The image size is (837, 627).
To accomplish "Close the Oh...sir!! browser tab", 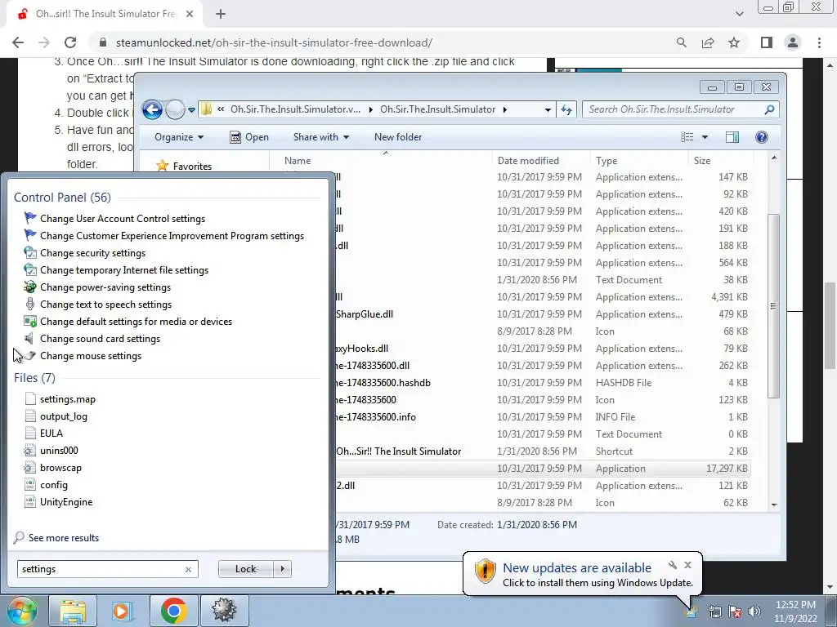I will pyautogui.click(x=190, y=14).
